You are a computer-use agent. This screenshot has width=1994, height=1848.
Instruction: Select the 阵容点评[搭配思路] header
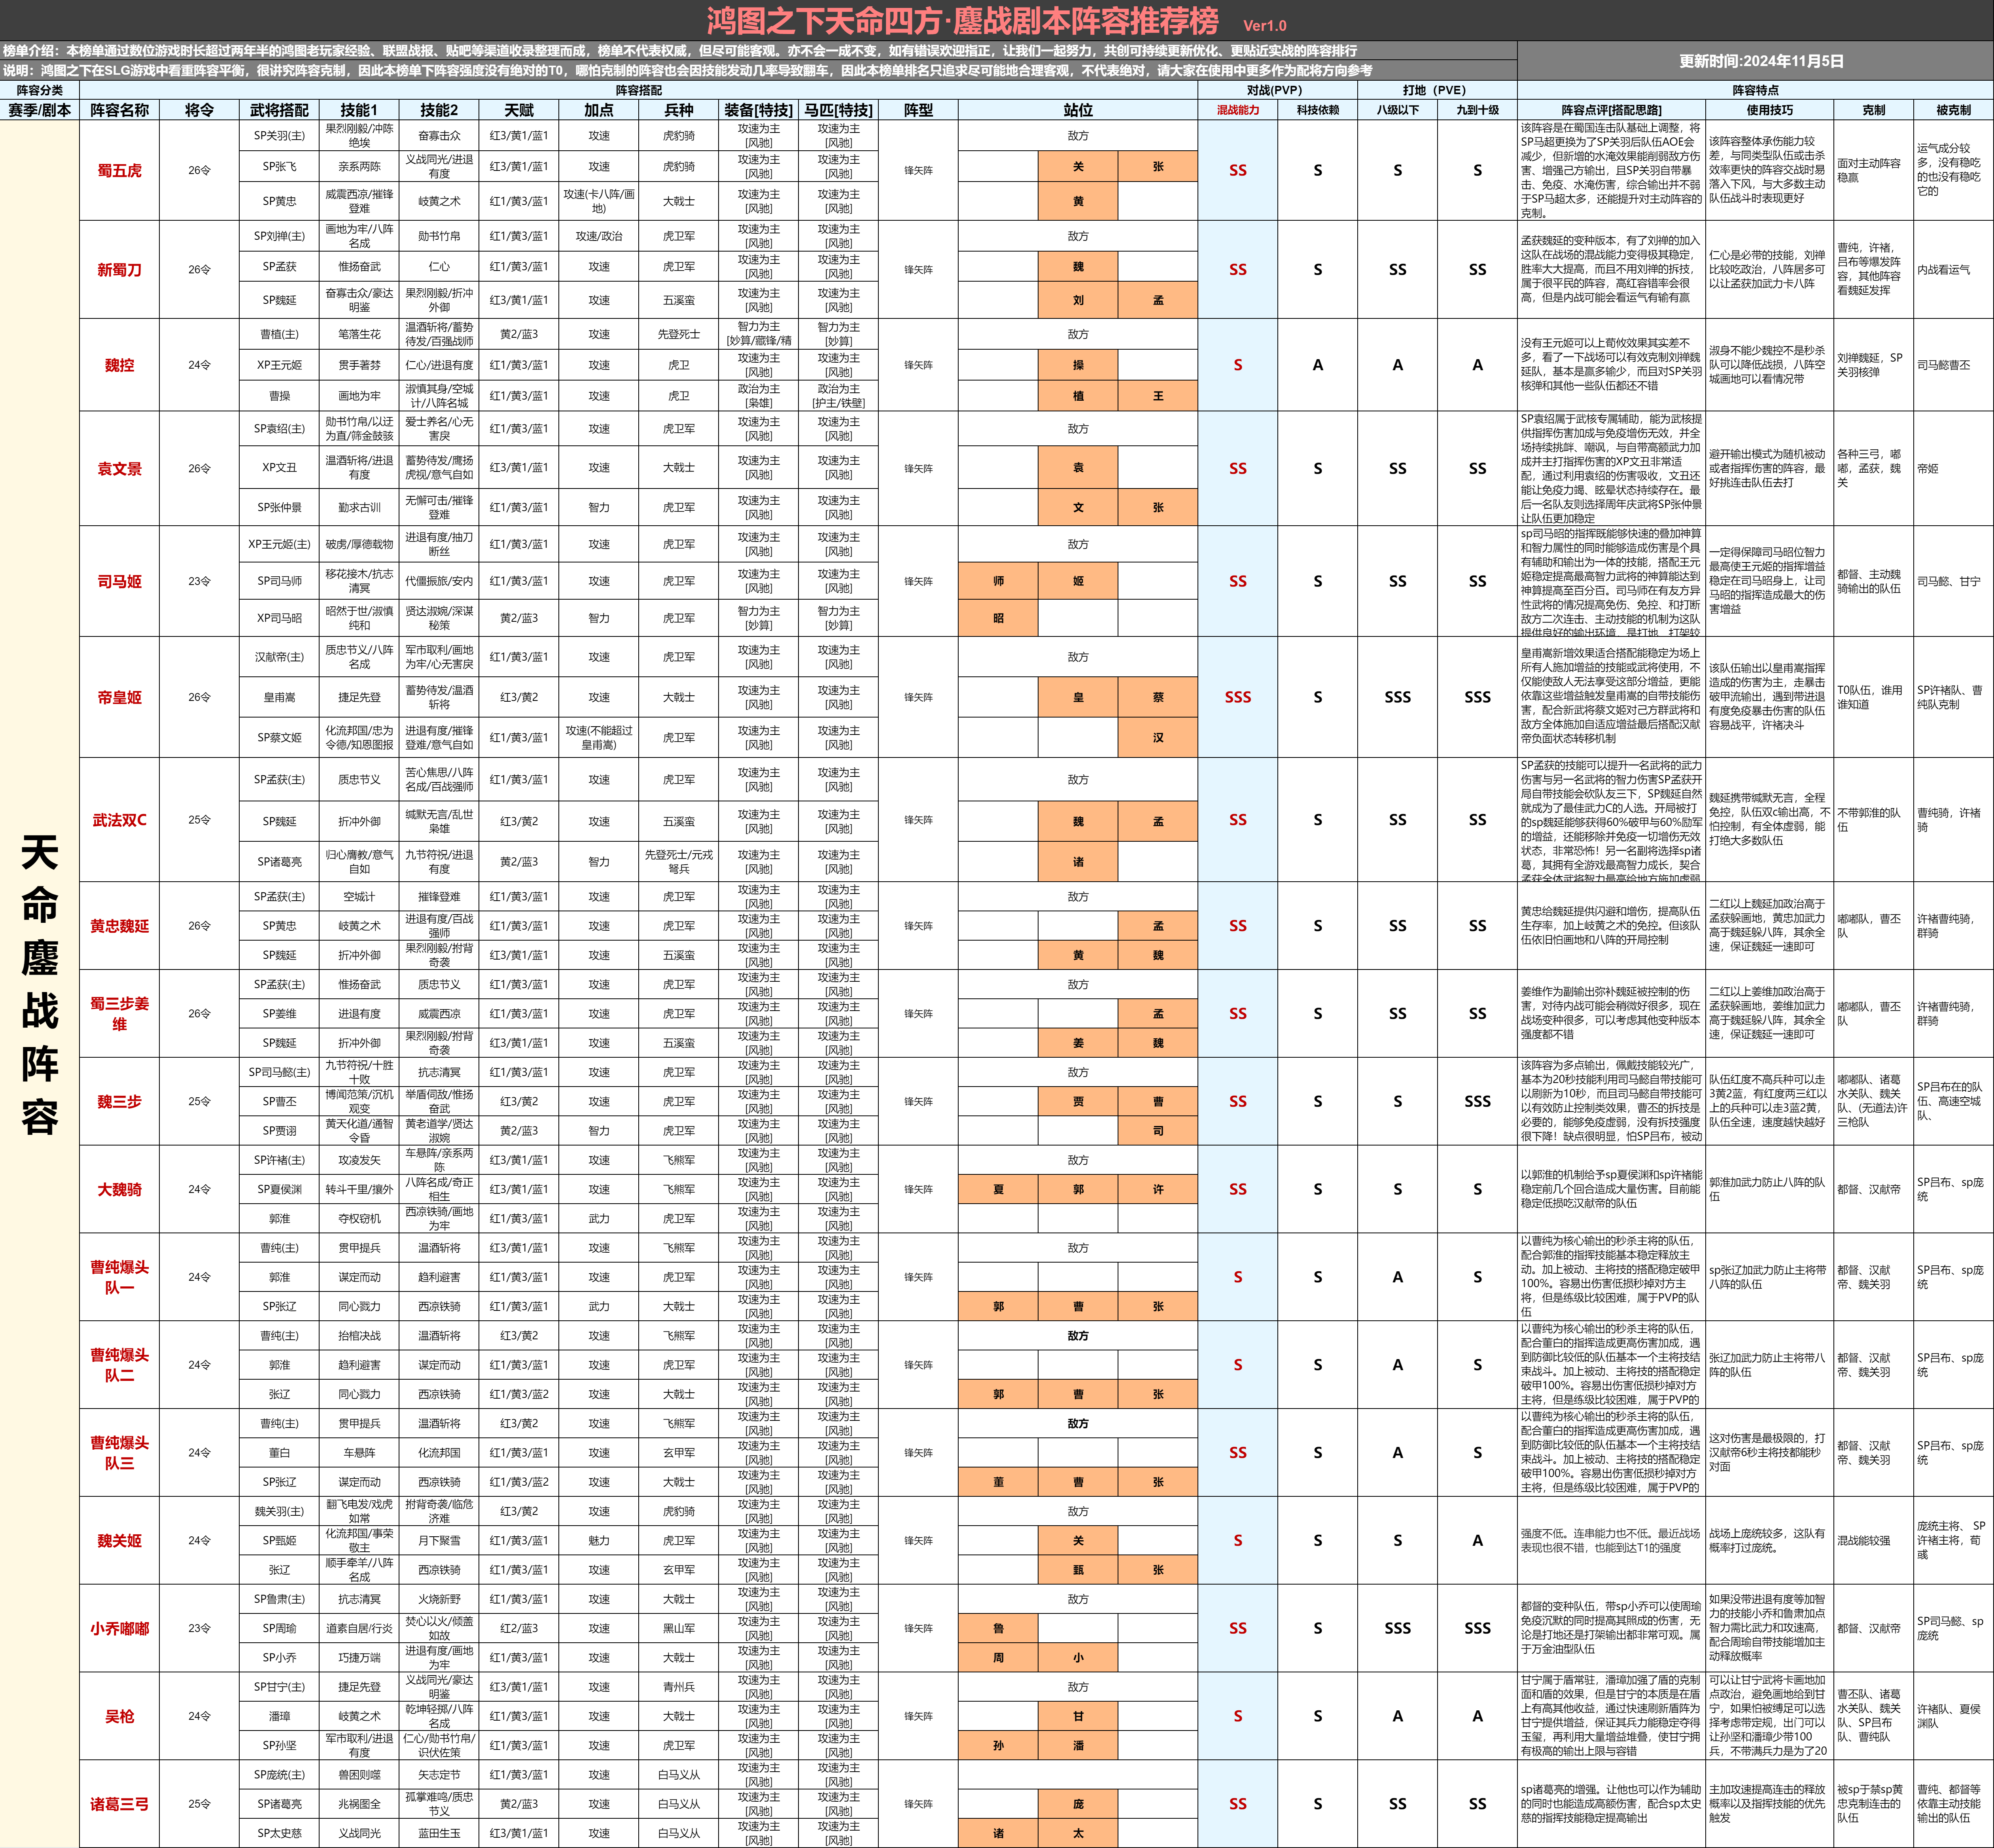(1612, 110)
